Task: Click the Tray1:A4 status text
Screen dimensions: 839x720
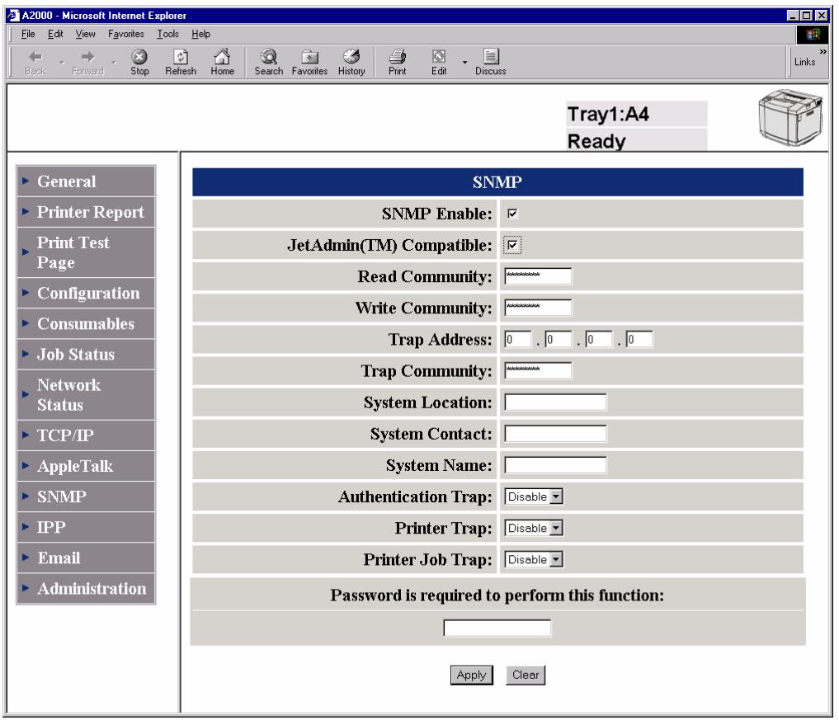Action: (x=608, y=114)
